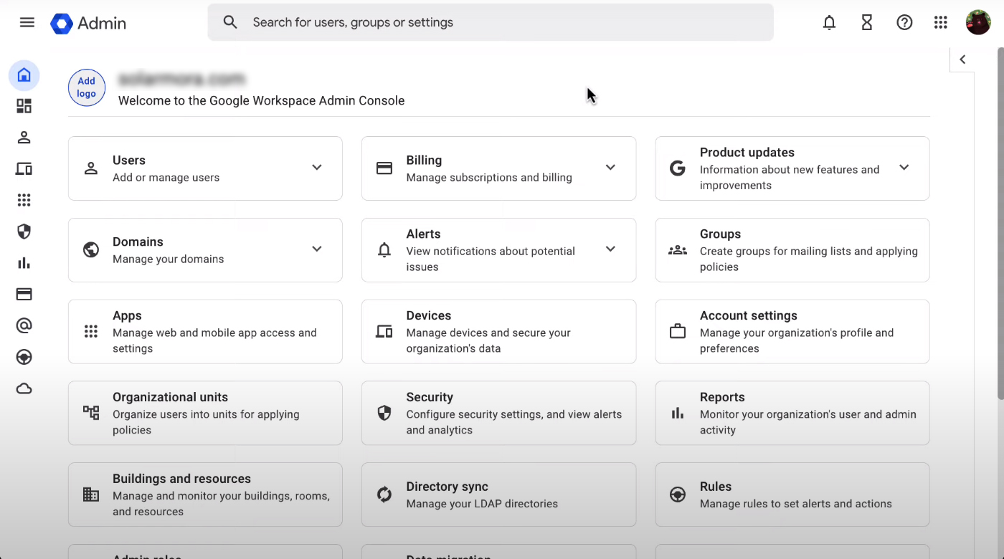Click the Google G icon on Product updates
Image resolution: width=1004 pixels, height=559 pixels.
pos(678,168)
